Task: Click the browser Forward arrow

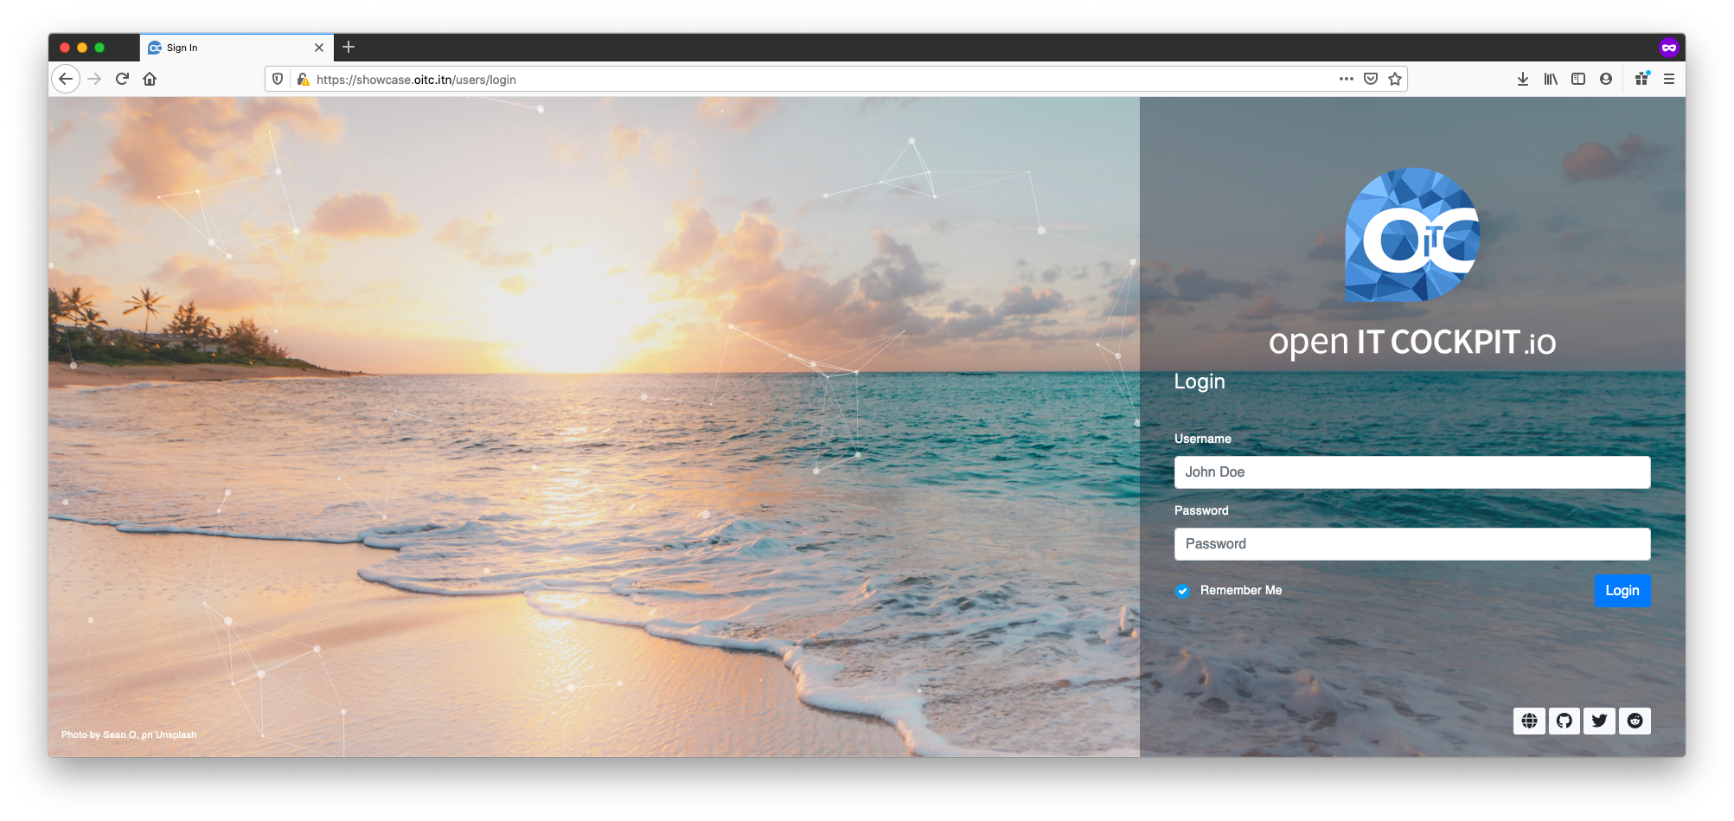Action: [94, 79]
